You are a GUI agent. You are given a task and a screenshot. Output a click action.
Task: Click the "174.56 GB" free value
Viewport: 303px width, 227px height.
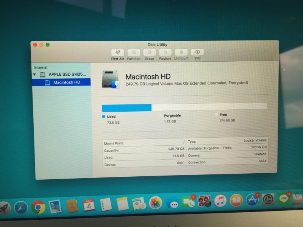point(228,120)
